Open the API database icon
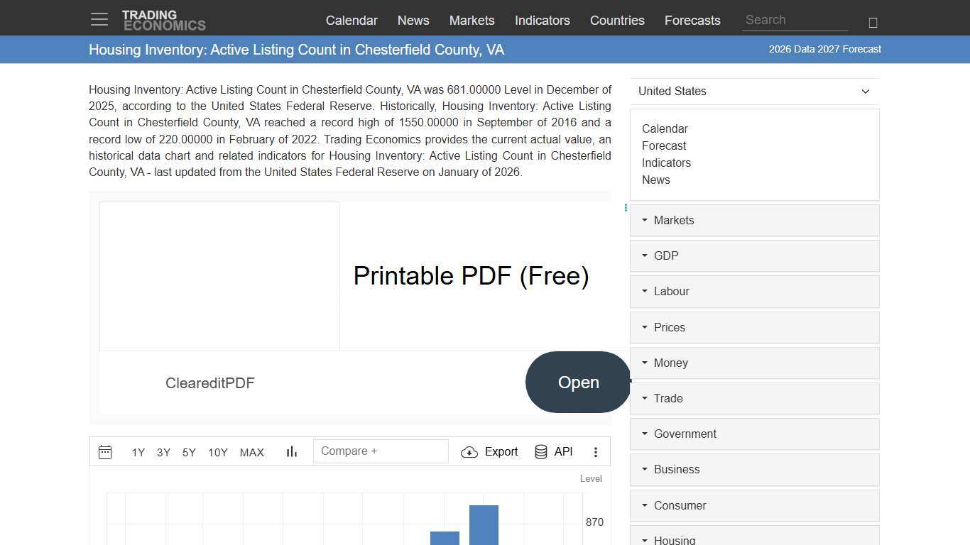The width and height of the screenshot is (970, 545). coord(541,452)
